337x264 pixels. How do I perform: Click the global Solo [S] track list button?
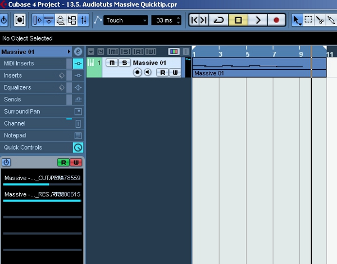125,52
